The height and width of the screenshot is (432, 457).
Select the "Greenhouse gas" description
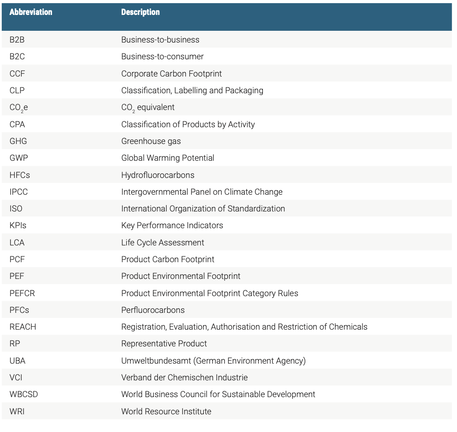(x=151, y=141)
